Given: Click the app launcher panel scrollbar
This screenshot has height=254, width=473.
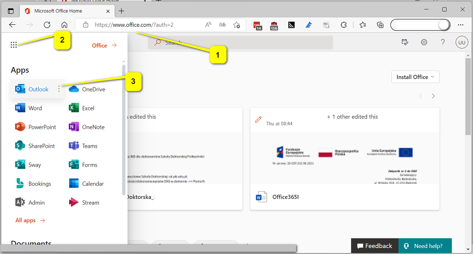Looking at the screenshot, I should coord(123,130).
